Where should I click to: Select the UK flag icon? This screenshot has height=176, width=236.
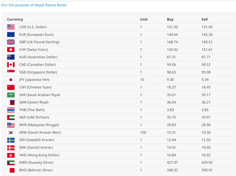coord(11,42)
